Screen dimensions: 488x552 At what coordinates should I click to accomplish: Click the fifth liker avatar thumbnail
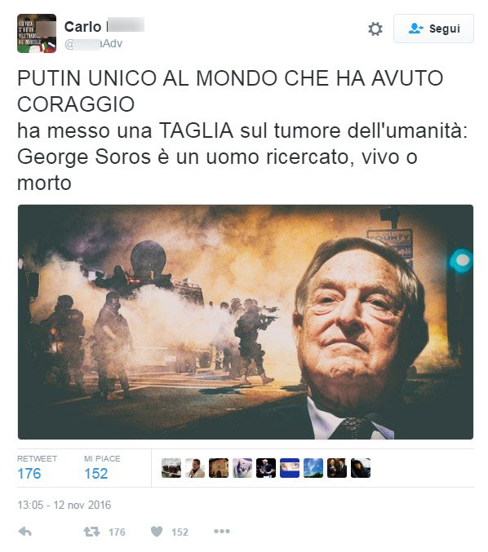pyautogui.click(x=266, y=468)
